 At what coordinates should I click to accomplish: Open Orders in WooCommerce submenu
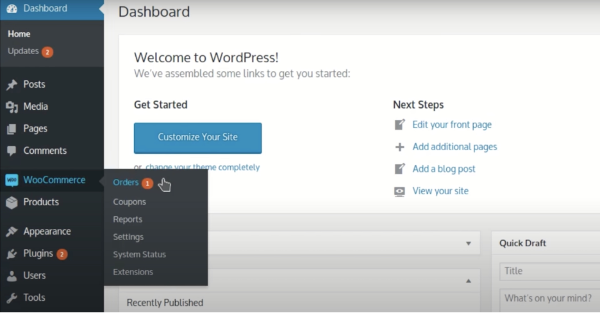(x=126, y=183)
